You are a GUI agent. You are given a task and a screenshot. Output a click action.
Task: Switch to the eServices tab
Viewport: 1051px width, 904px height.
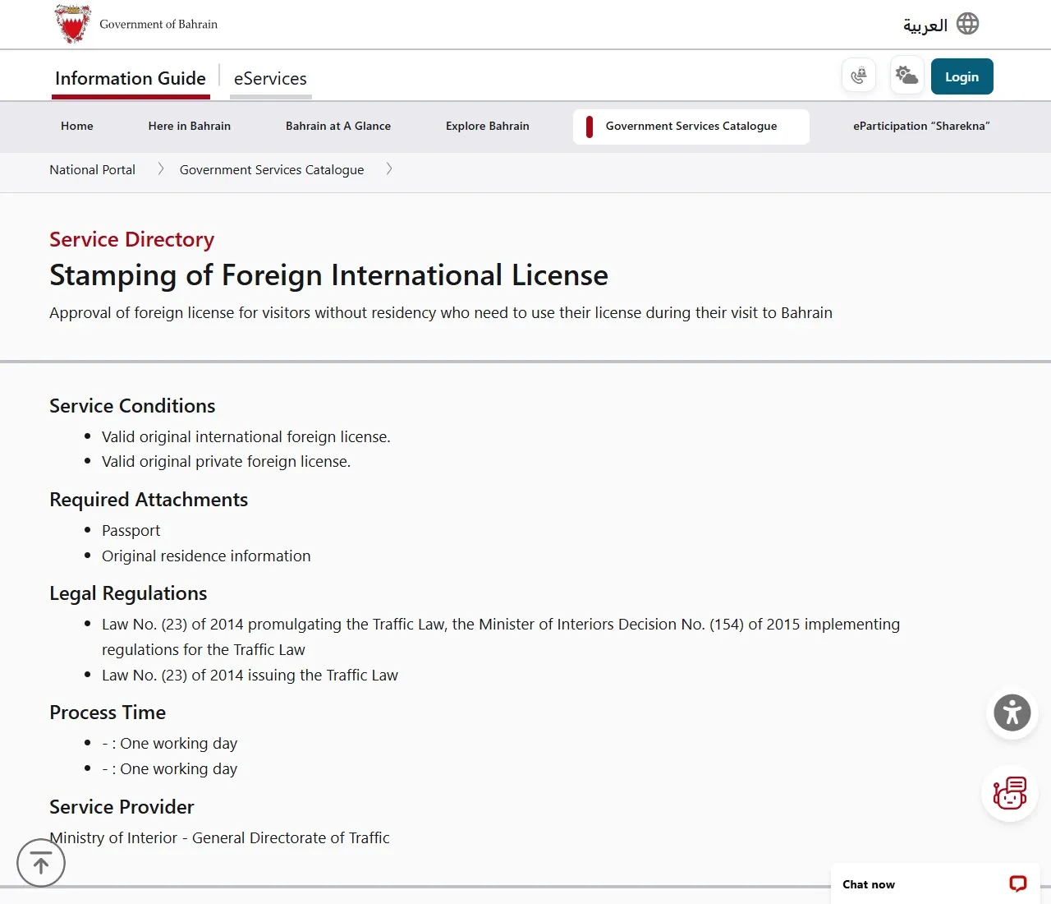pyautogui.click(x=270, y=79)
